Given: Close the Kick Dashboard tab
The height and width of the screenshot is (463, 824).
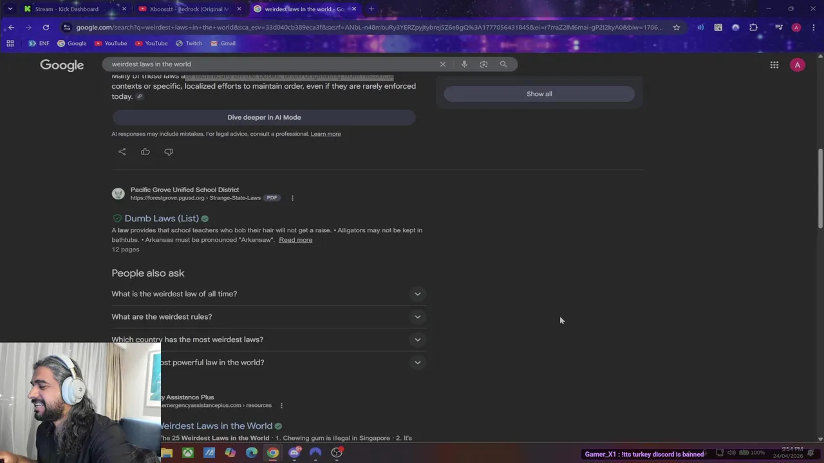Looking at the screenshot, I should pos(124,9).
